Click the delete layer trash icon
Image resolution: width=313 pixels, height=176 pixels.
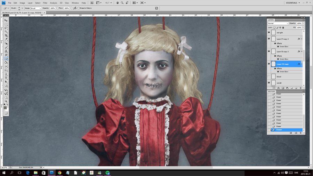click(300, 88)
